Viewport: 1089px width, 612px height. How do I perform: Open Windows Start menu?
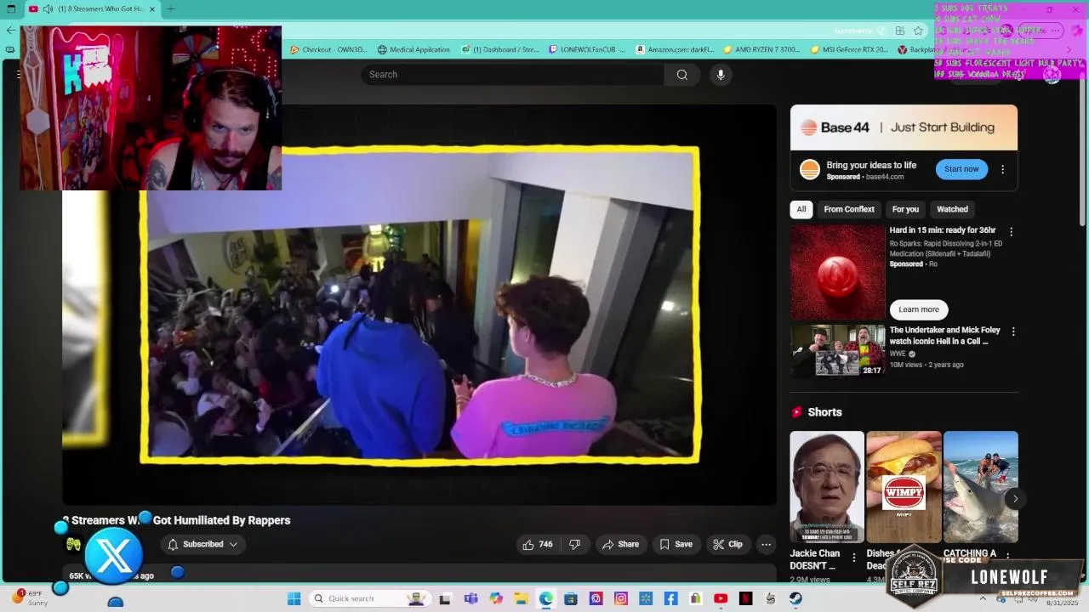click(294, 598)
